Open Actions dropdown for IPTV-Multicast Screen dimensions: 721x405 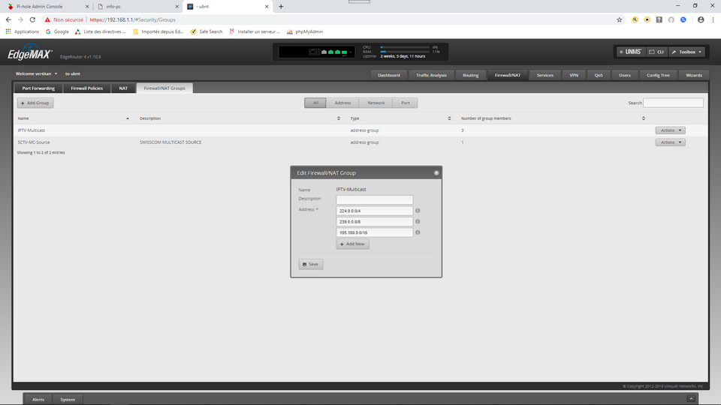coord(670,130)
